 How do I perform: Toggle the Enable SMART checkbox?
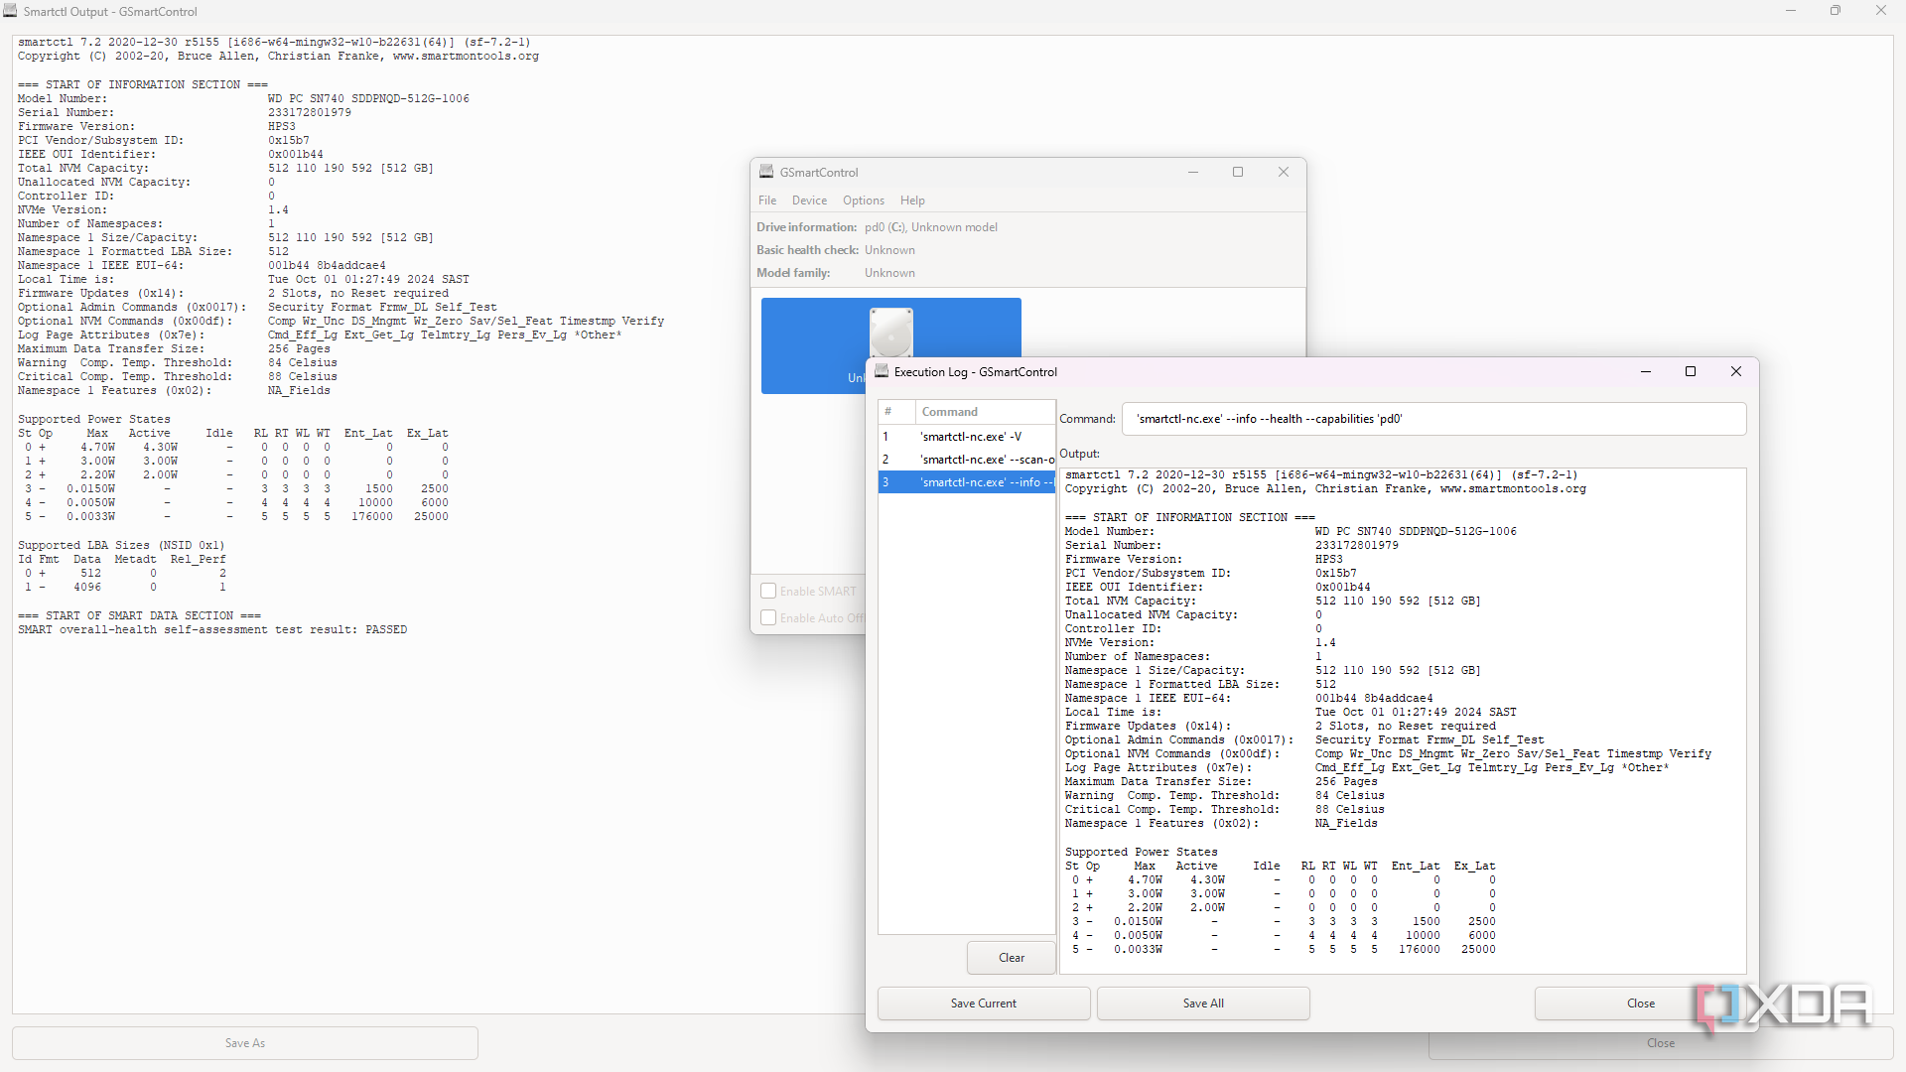[768, 591]
